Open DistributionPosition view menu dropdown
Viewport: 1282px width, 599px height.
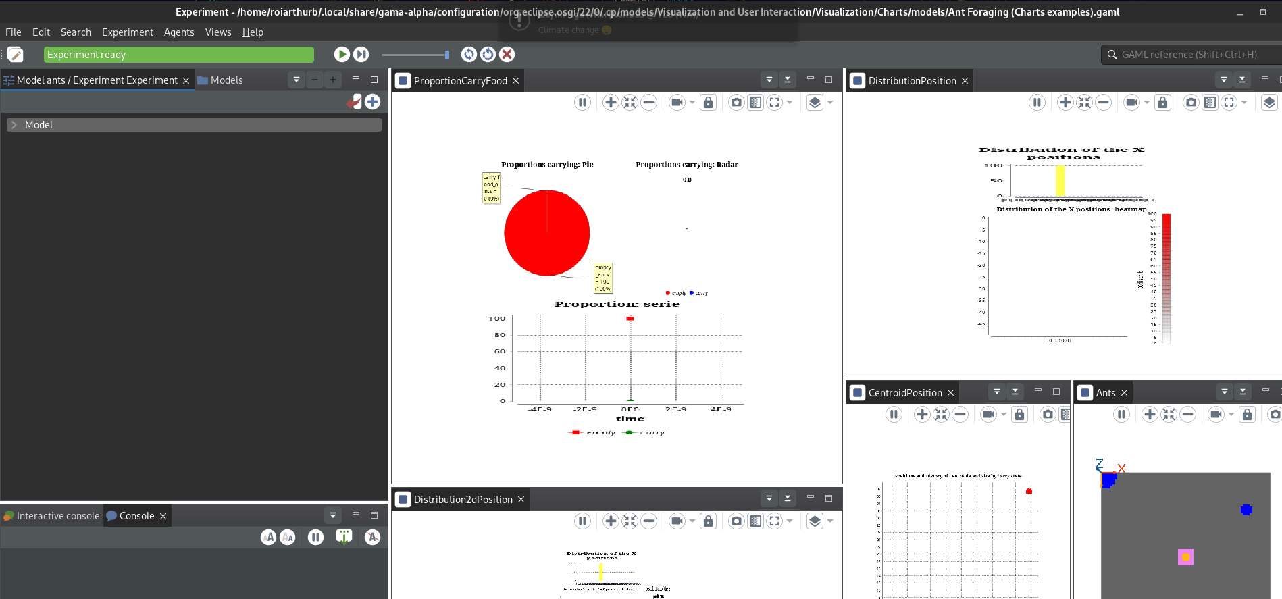tap(1223, 80)
